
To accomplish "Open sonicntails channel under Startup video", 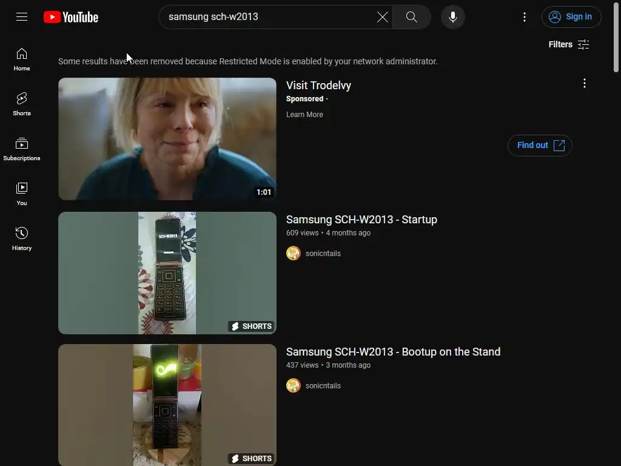I will point(323,254).
